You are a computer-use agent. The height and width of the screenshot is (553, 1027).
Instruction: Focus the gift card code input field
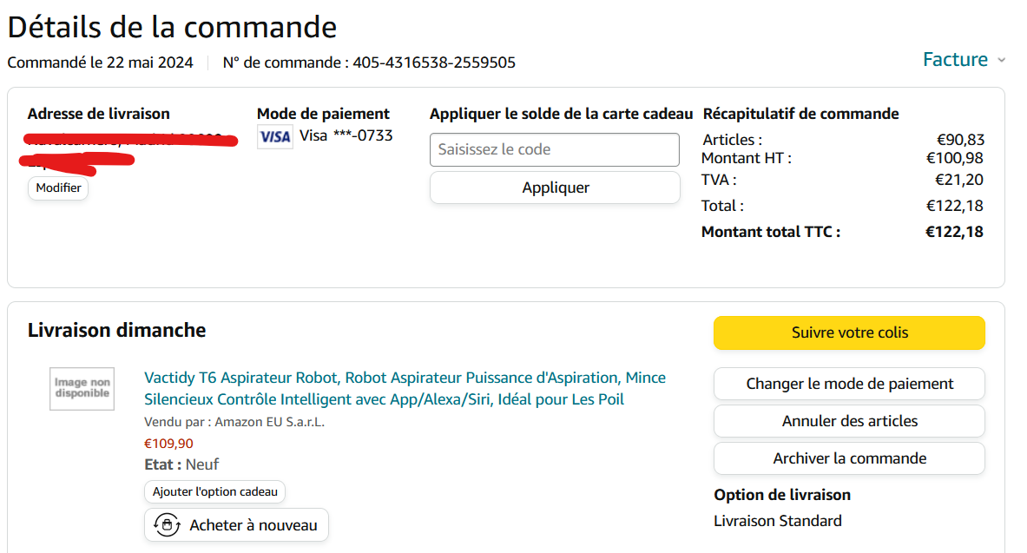coord(554,149)
